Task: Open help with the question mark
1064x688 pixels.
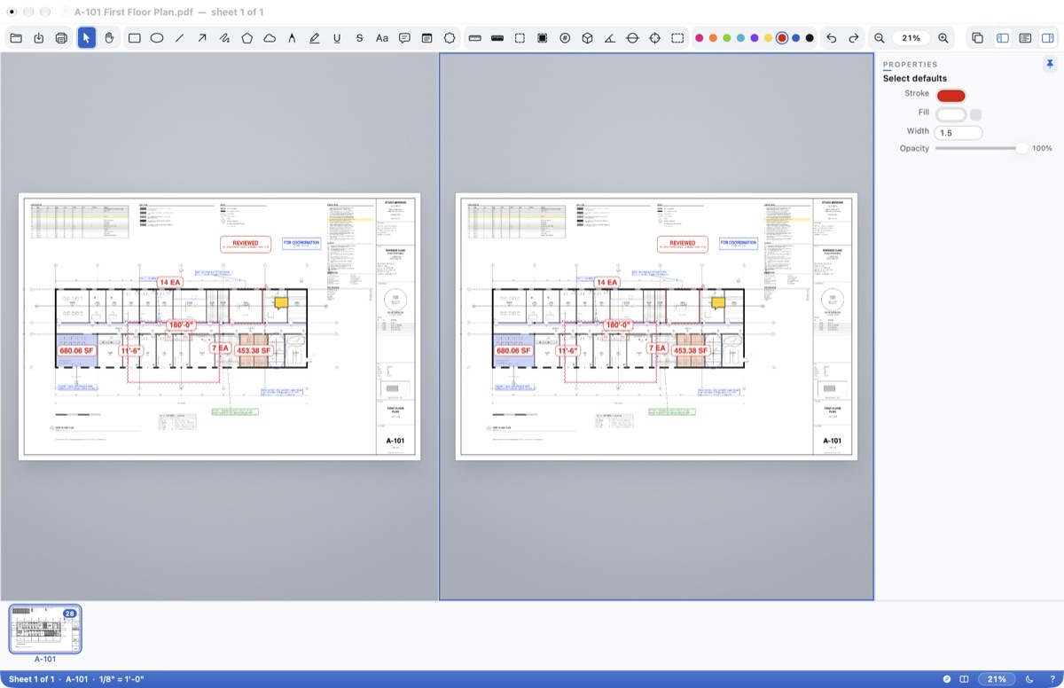Action: 1052,679
